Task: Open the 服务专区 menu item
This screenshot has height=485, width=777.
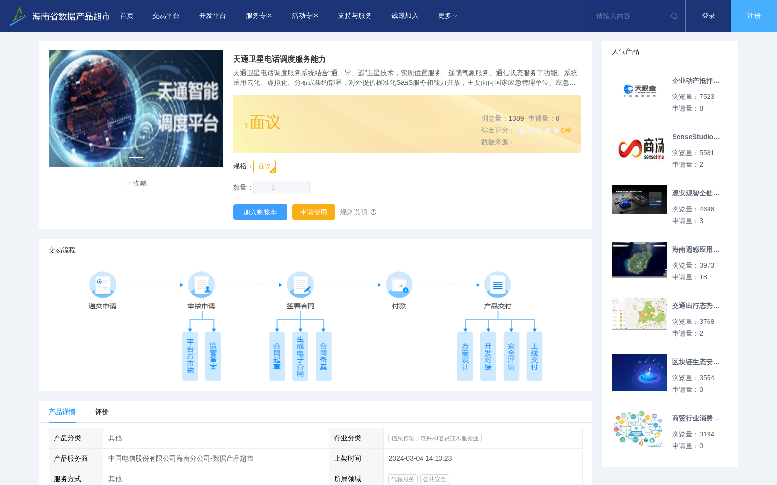Action: tap(259, 16)
